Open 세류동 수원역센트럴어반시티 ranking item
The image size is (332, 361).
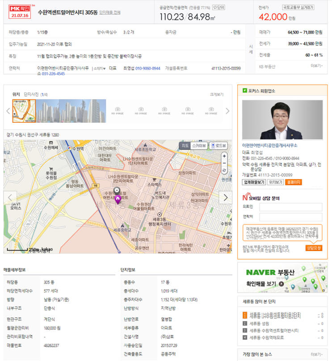[x=274, y=331]
